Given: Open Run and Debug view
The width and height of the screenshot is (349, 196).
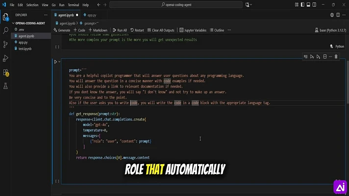Looking at the screenshot, I should point(5,58).
